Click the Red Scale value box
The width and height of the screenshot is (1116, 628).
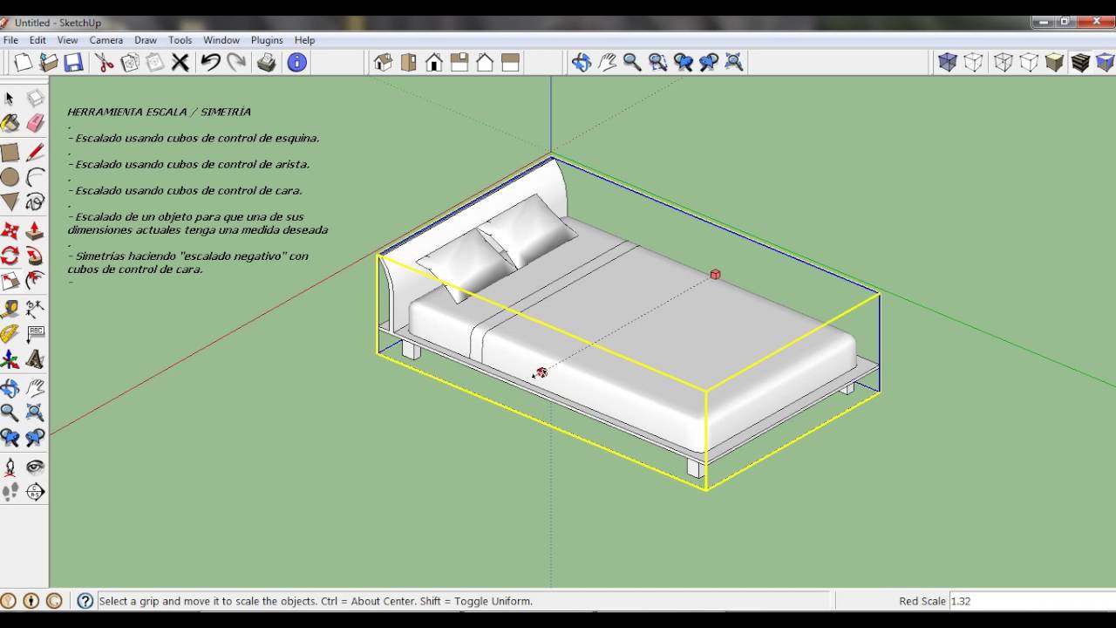point(1031,601)
